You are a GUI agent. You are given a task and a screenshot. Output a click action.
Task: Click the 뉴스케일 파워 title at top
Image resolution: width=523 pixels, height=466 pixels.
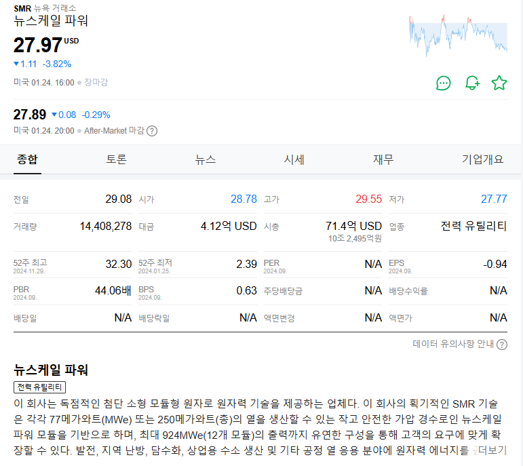[51, 20]
